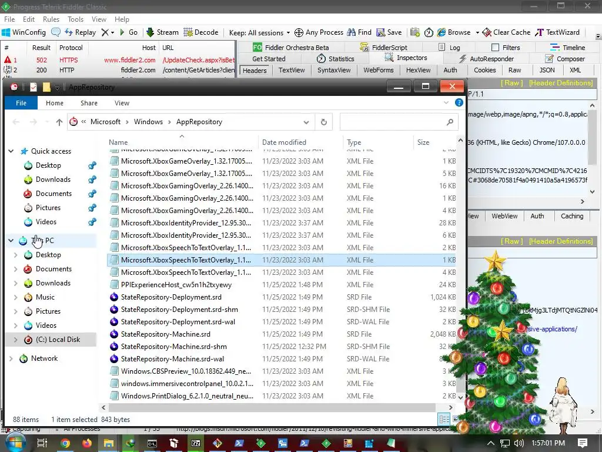Open TextWizard in Fiddler toolbar
602x452 pixels.
coord(557,32)
